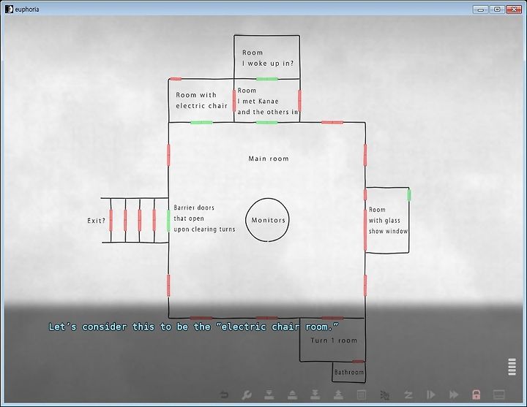Click the 'Barrier doors that open upon clearing turns' text
Screen dimensions: 527x407
(x=204, y=218)
